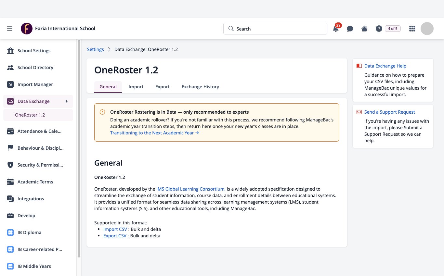Switch to the Exchange History tab
Viewport: 444px width, 276px height.
(x=200, y=87)
